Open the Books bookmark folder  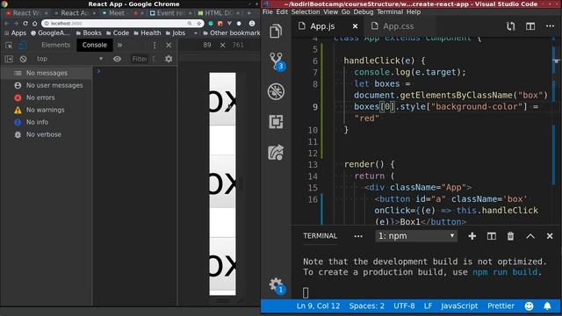(x=89, y=33)
